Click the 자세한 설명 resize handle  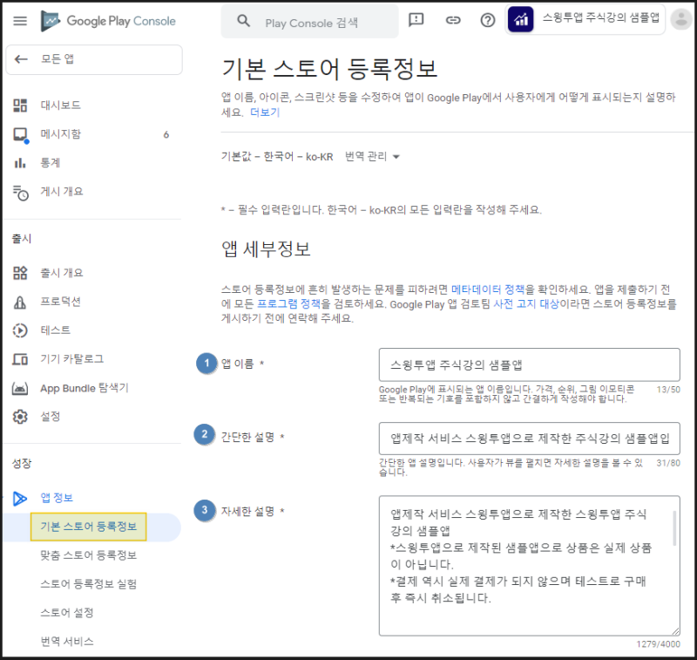point(675,631)
